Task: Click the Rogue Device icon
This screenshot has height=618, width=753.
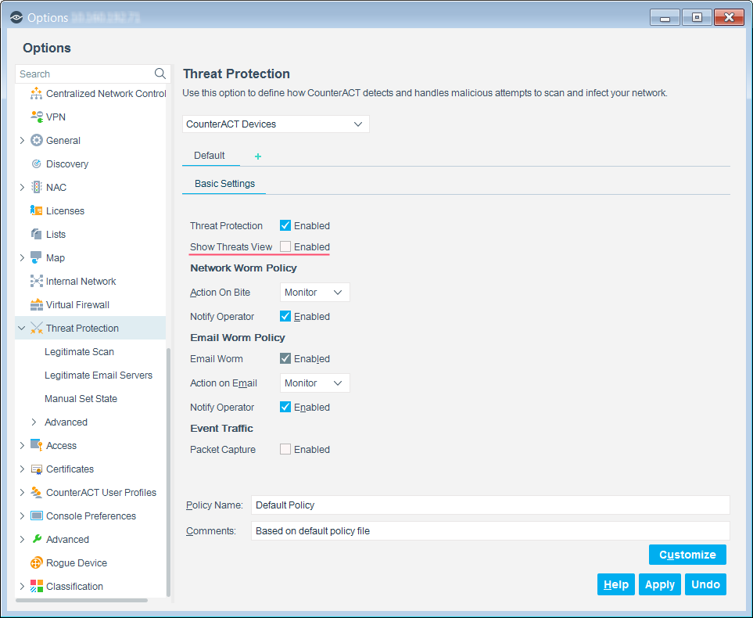Action: tap(37, 562)
